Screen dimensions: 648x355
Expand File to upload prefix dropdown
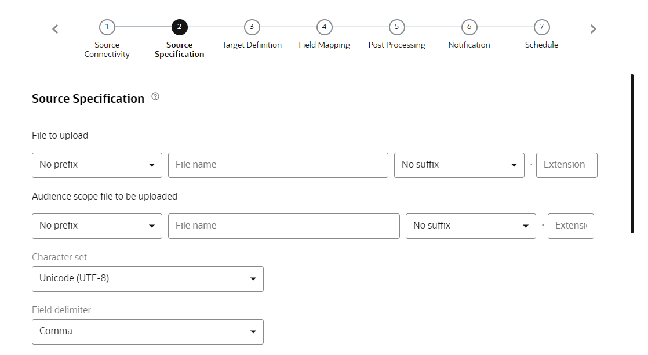pos(97,165)
